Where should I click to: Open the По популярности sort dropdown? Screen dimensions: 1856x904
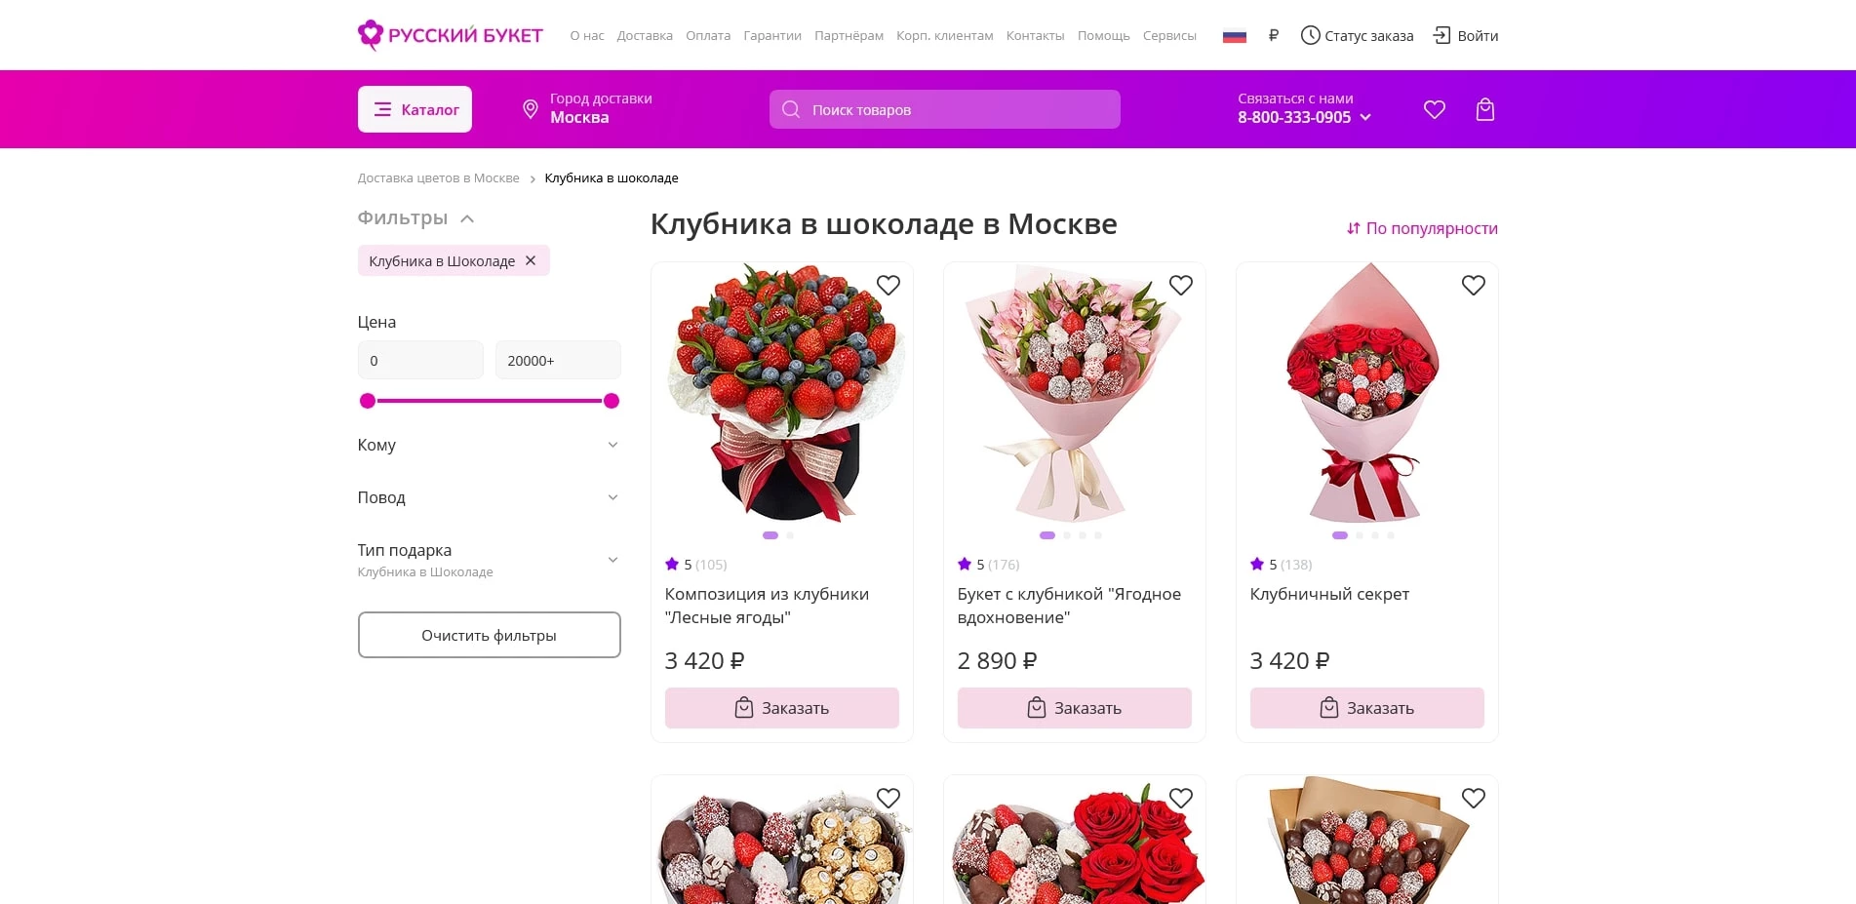click(1422, 228)
